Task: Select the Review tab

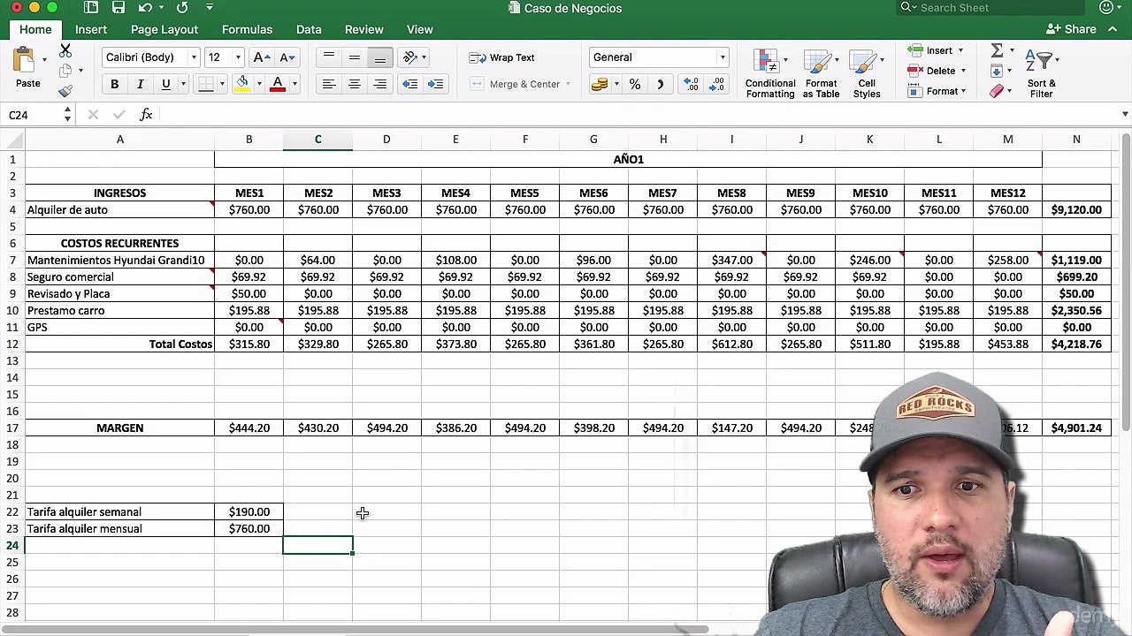Action: (363, 29)
